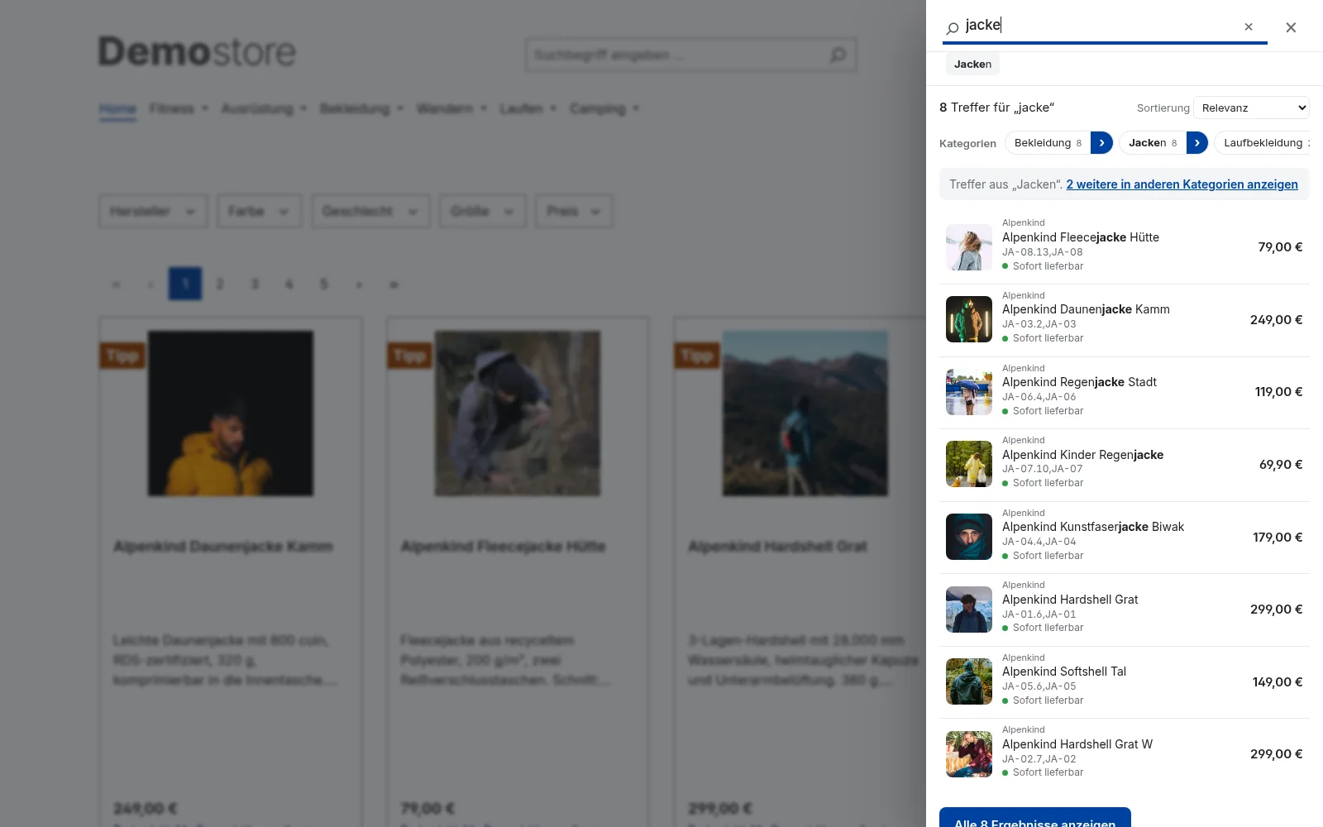Select the Jacken category chip
Viewport: 1323px width, 827px height.
pyautogui.click(x=1153, y=143)
